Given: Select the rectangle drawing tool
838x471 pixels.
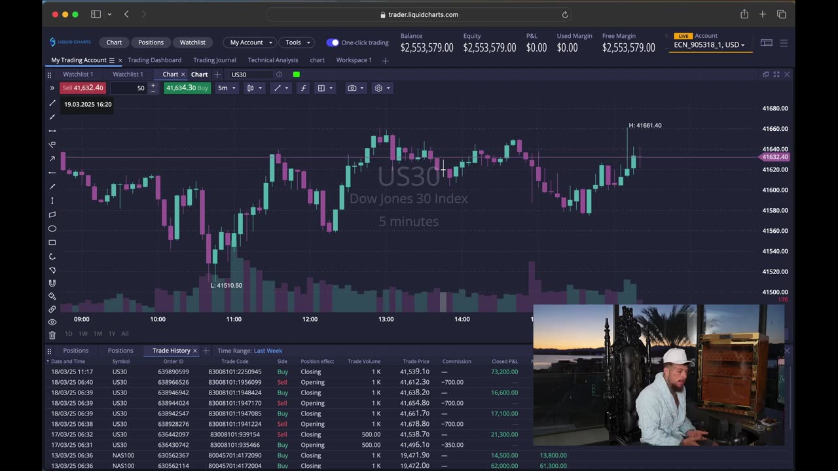Looking at the screenshot, I should pos(52,242).
